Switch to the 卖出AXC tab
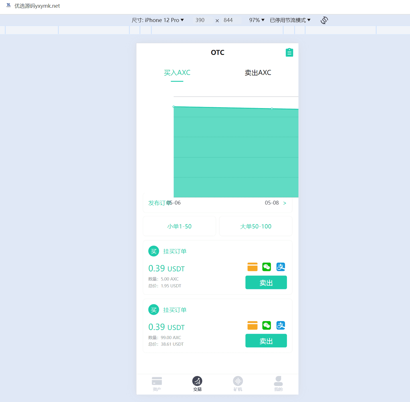Image resolution: width=410 pixels, height=402 pixels. pos(258,73)
